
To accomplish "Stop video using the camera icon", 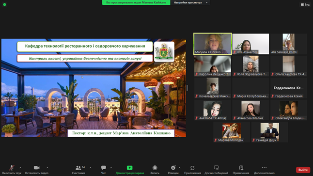I will 36,168.
